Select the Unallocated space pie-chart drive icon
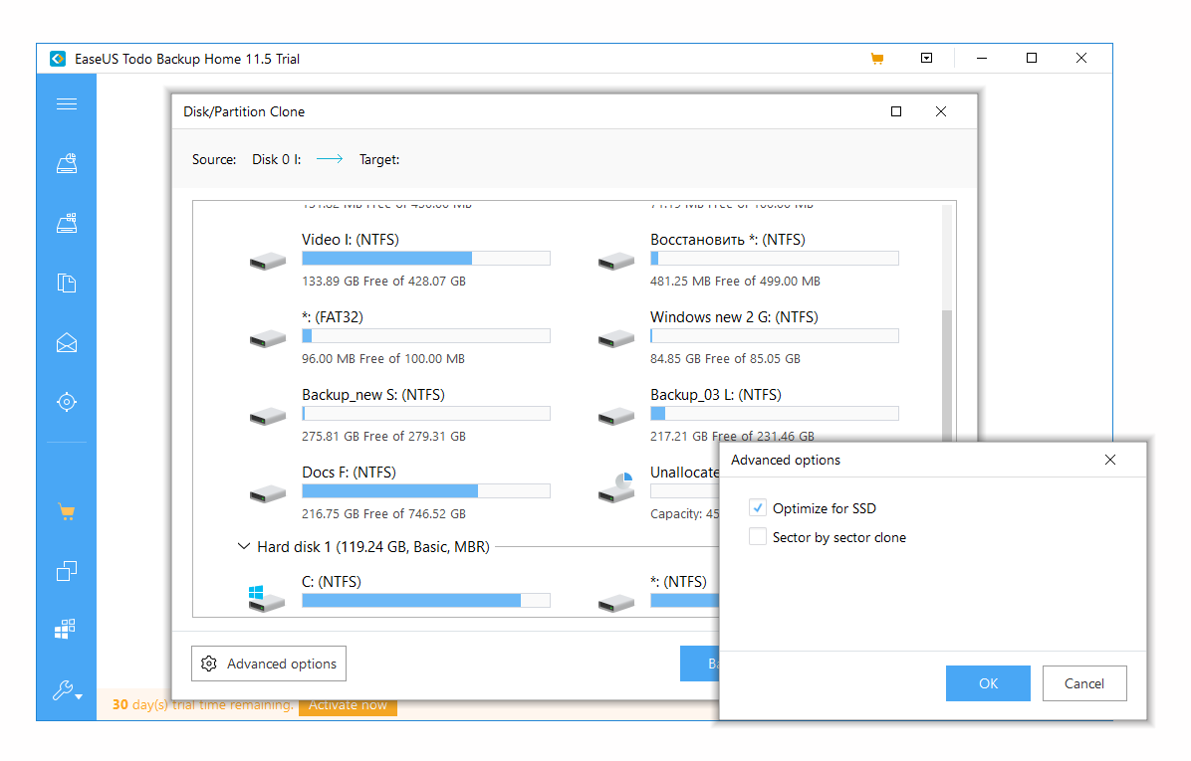The width and height of the screenshot is (1191, 761). [616, 487]
